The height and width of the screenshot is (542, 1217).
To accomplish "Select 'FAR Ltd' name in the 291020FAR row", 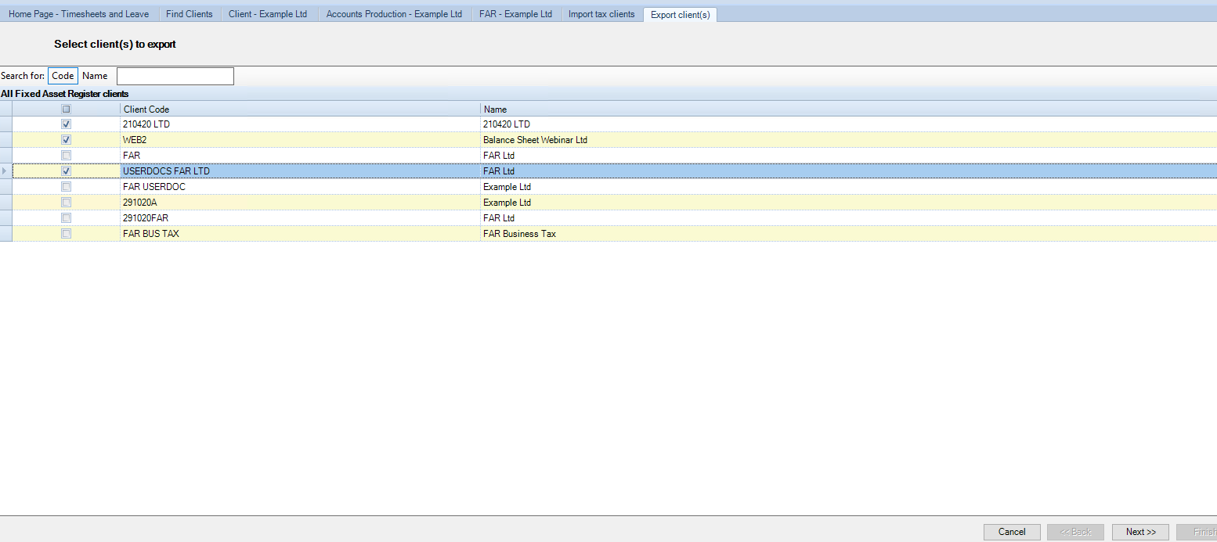I will click(499, 218).
